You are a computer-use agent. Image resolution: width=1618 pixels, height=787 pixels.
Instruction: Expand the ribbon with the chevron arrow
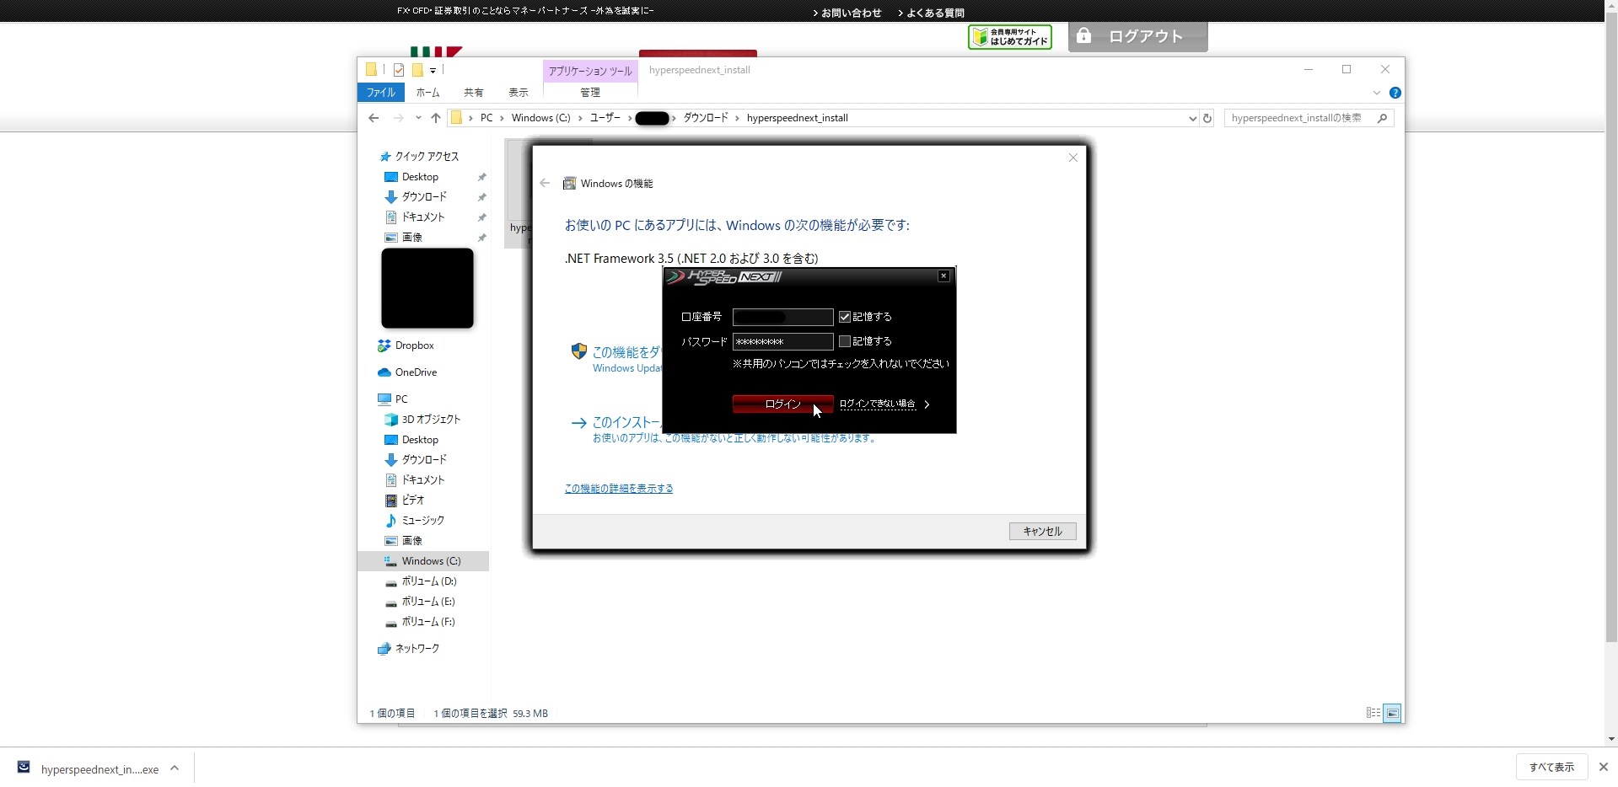pos(1376,93)
